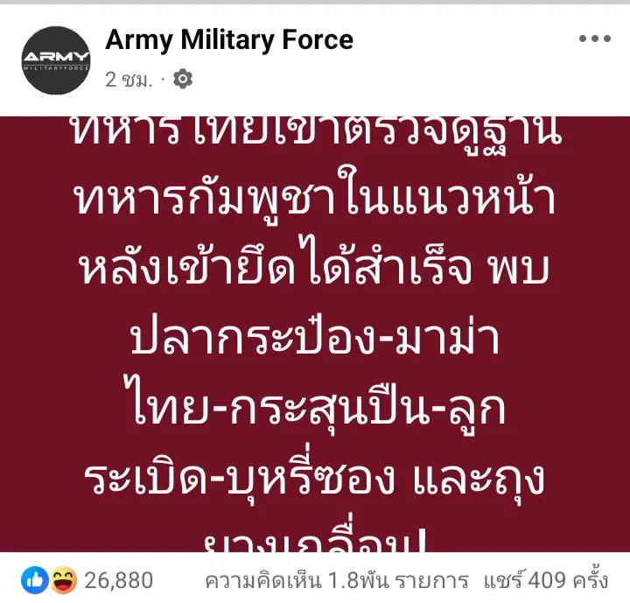
Task: Open the shares list 'แชร์ 409 ครั้ง'
Action: click(546, 580)
